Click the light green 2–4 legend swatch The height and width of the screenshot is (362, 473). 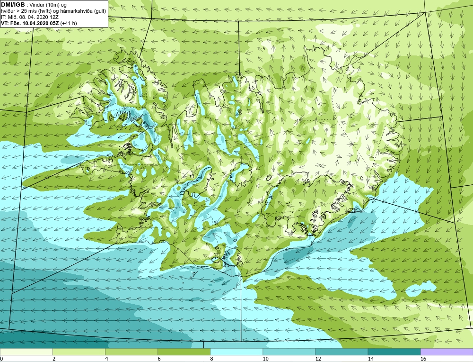click(x=79, y=352)
